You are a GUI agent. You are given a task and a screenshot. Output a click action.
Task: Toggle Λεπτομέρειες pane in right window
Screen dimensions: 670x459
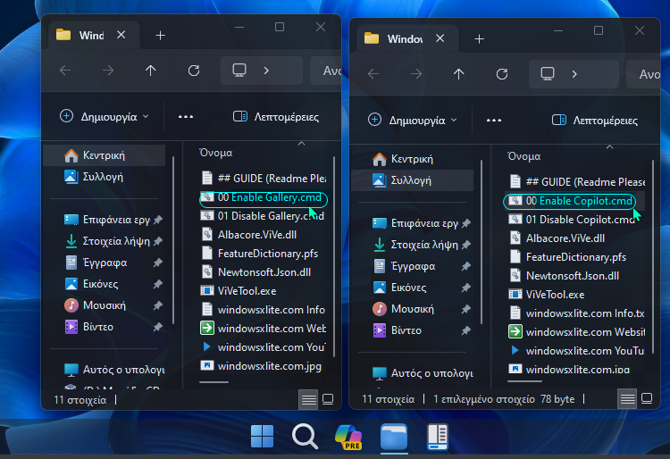coord(595,121)
